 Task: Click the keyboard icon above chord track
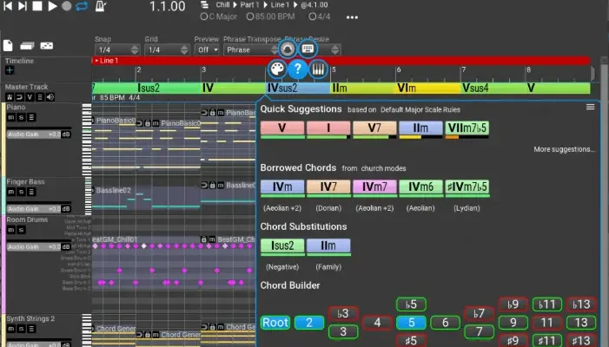click(x=308, y=49)
